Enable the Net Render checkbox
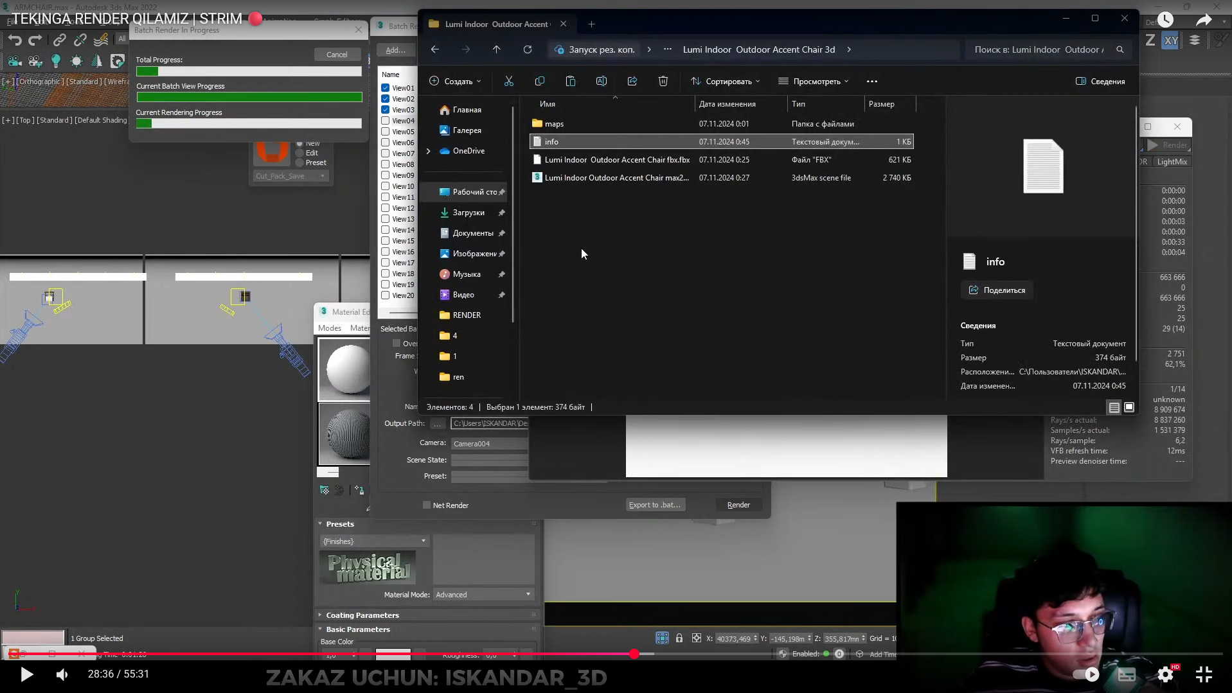 (x=427, y=505)
